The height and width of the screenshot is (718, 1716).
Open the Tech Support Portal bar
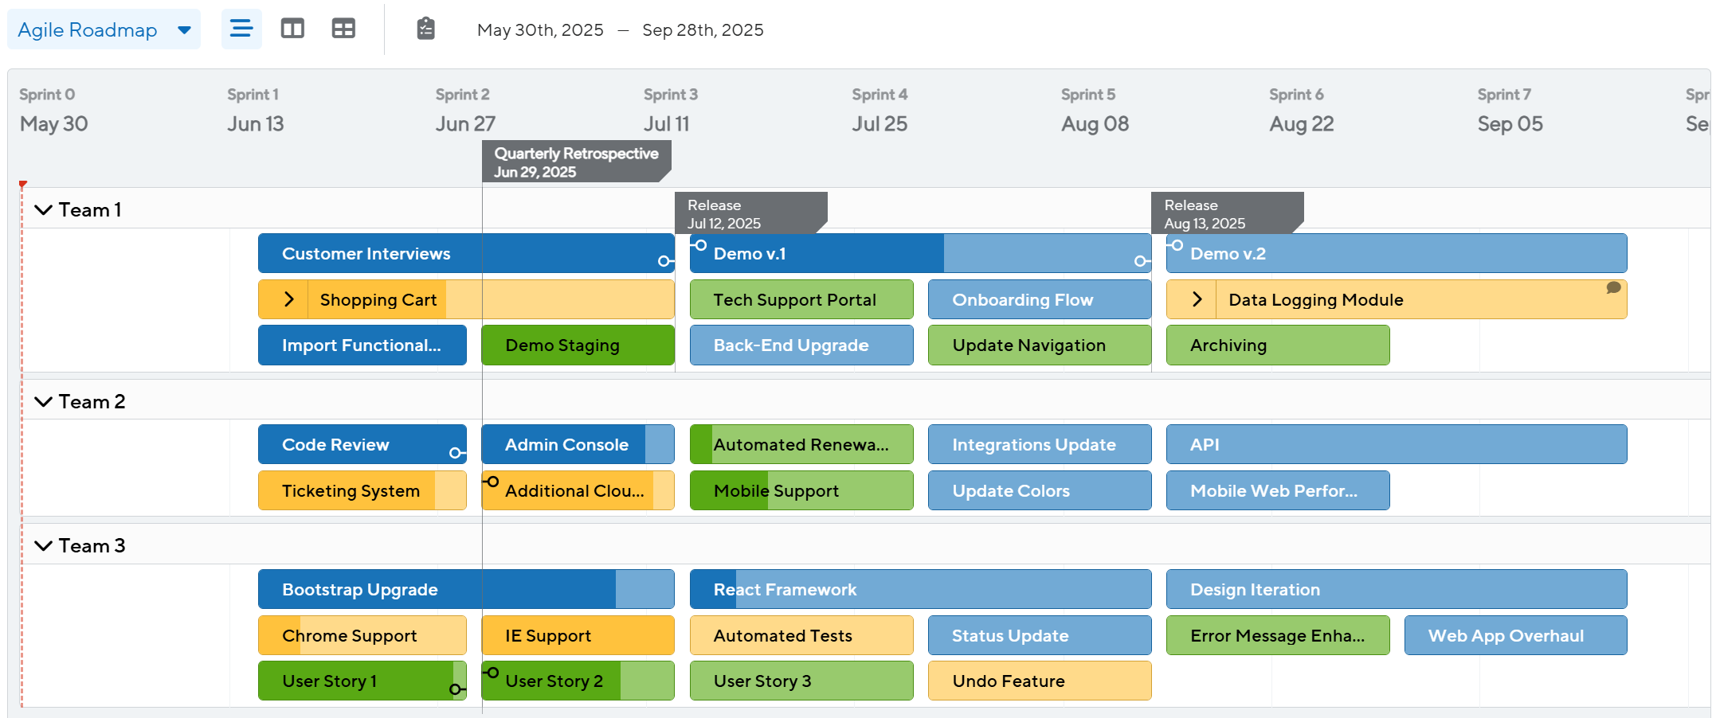click(801, 300)
